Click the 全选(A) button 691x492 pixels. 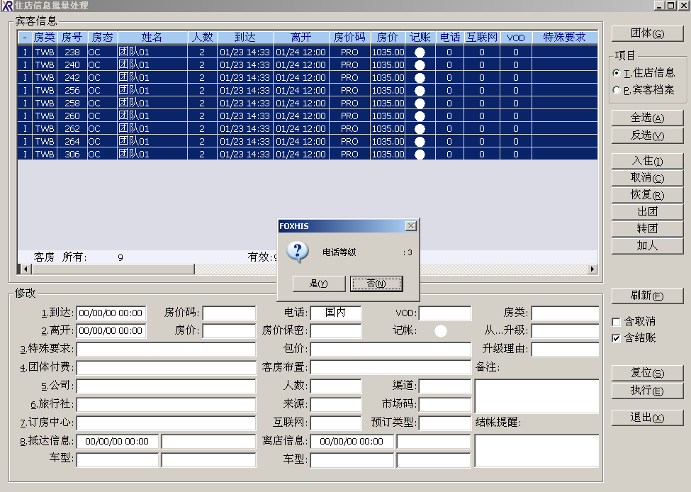click(x=647, y=118)
